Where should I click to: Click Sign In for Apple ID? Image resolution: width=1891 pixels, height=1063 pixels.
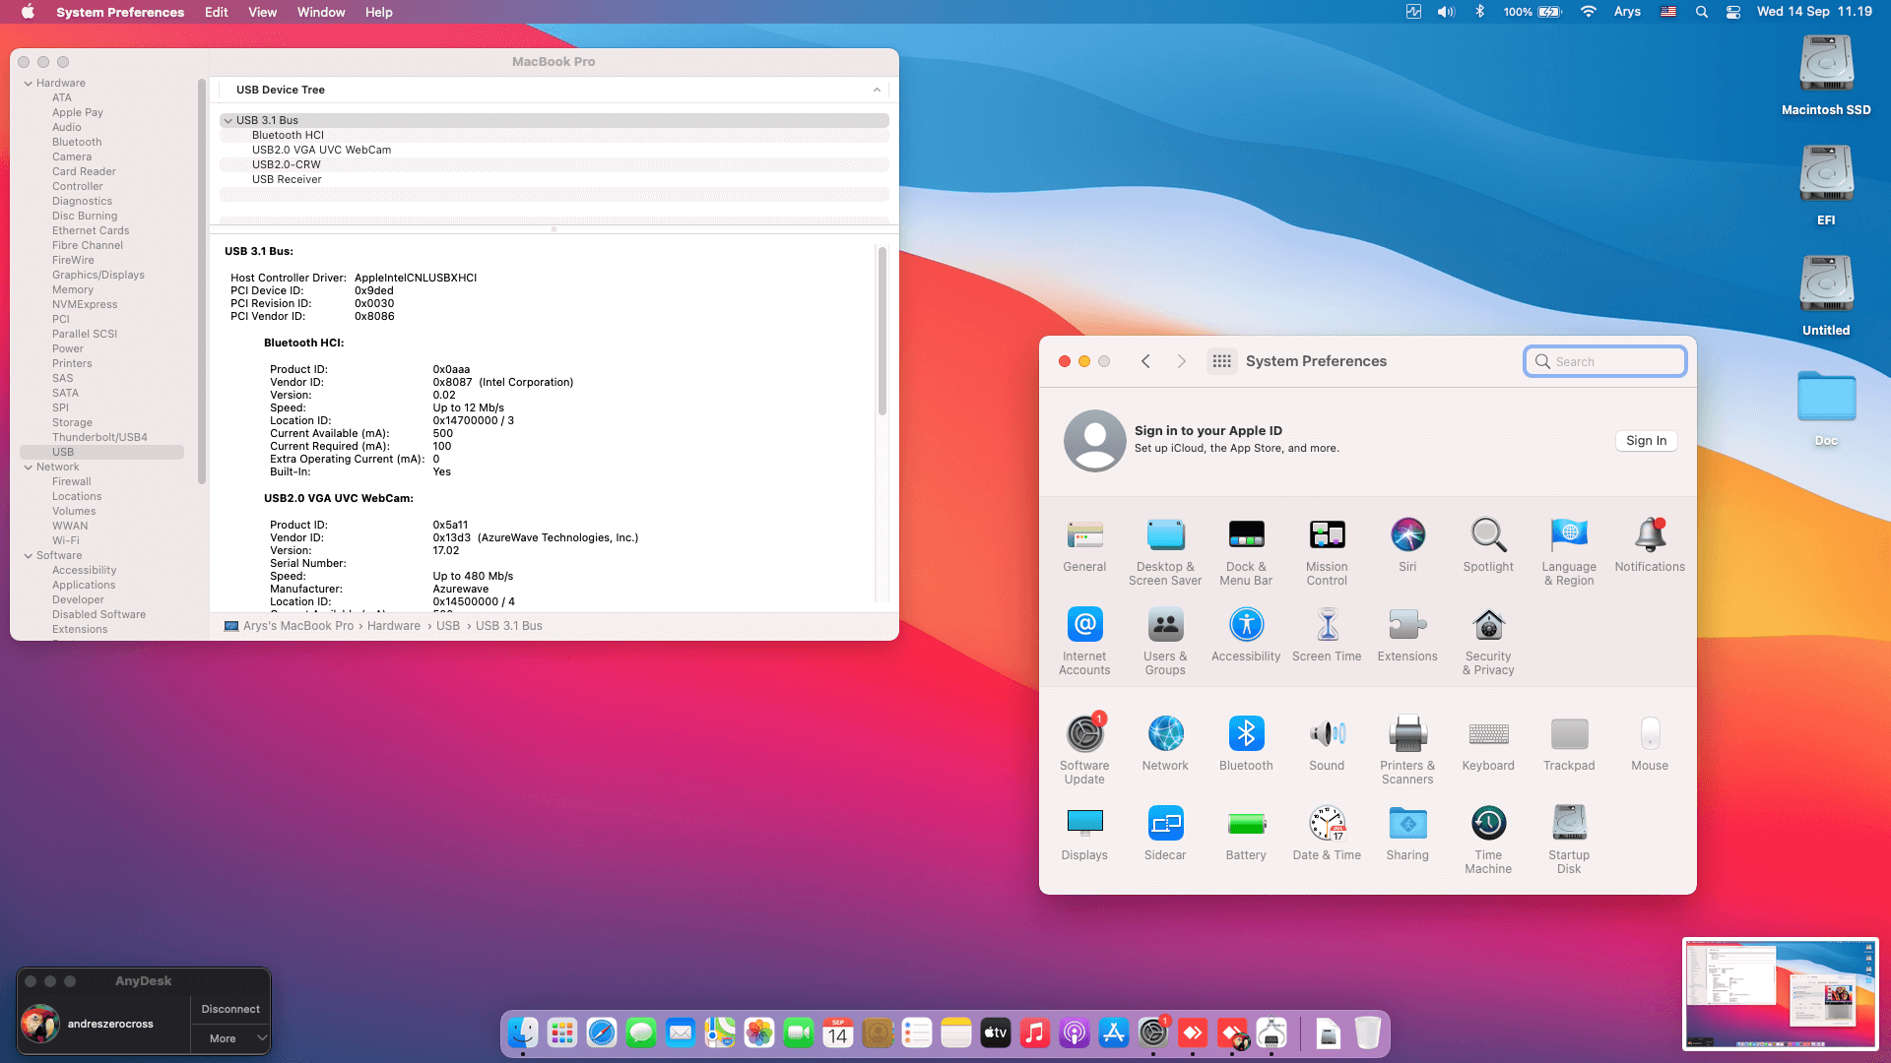[x=1646, y=441]
